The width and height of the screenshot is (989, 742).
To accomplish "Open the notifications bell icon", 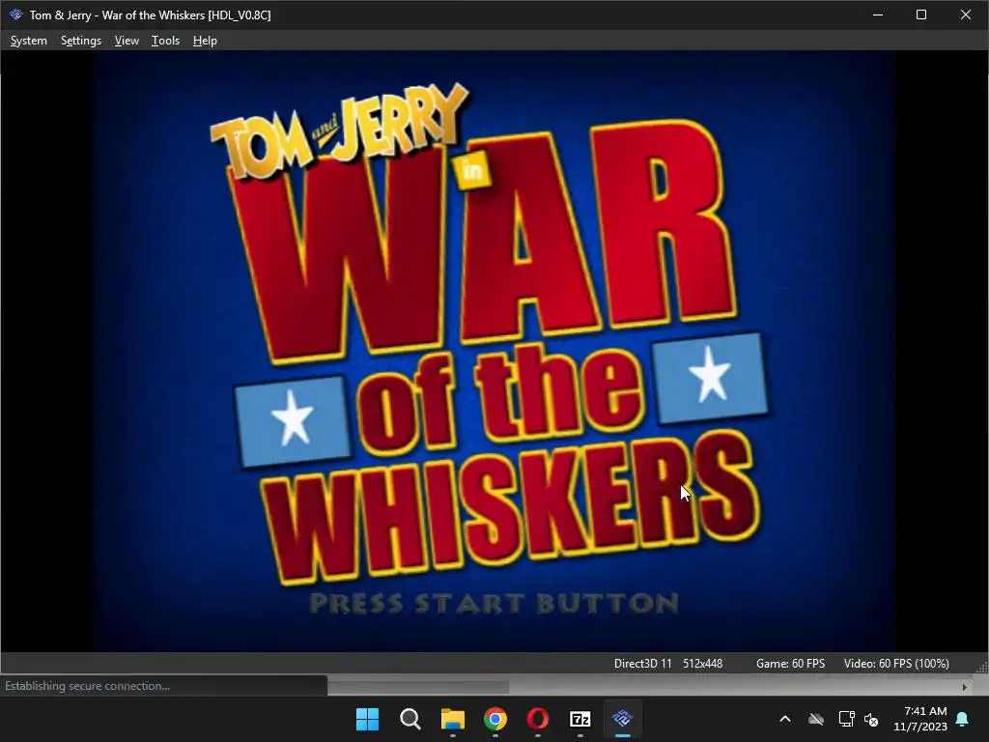I will click(963, 719).
